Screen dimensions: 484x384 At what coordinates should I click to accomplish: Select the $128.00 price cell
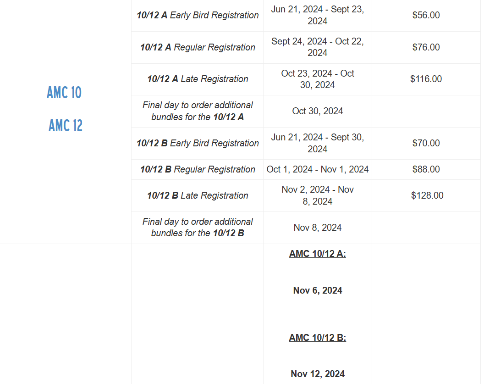point(427,195)
